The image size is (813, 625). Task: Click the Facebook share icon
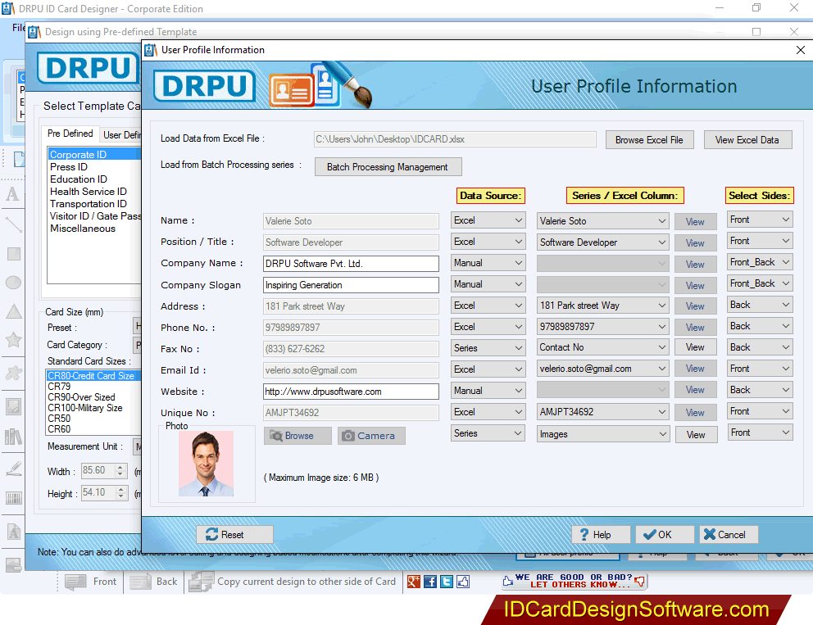pyautogui.click(x=430, y=582)
